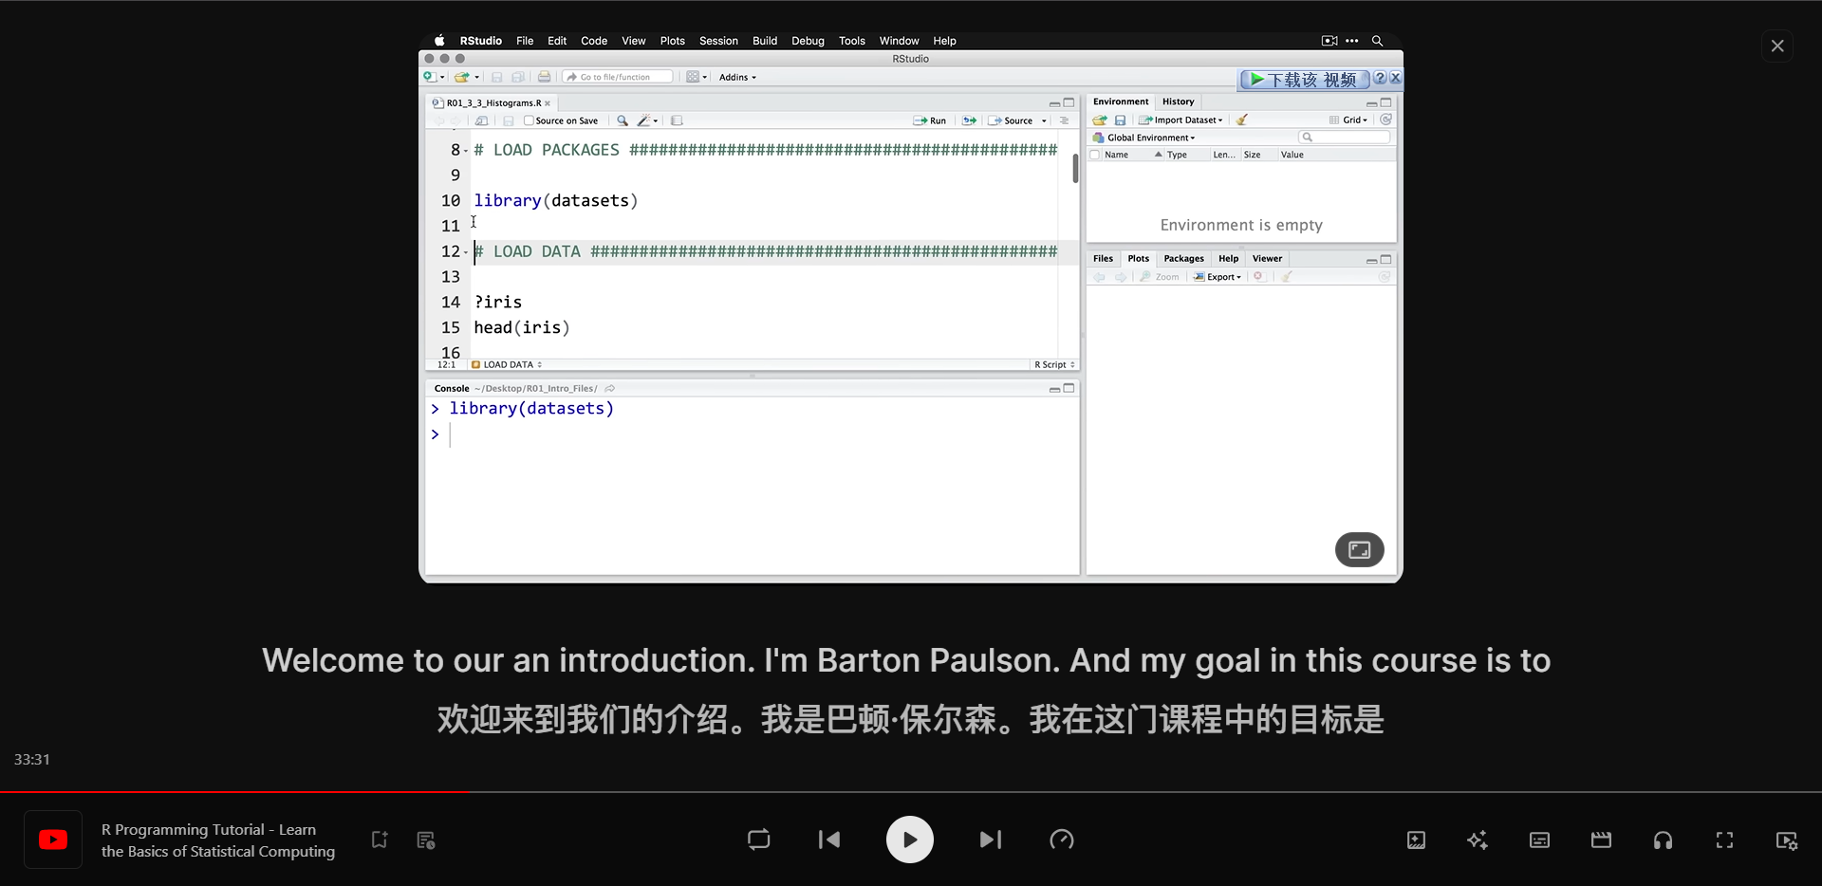The height and width of the screenshot is (886, 1822).
Task: Open the Session menu
Action: coord(718,41)
